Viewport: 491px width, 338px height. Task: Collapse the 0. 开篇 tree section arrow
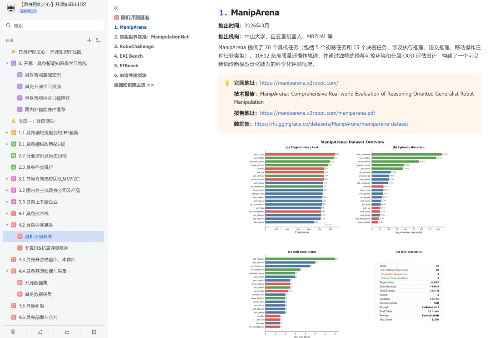7,63
